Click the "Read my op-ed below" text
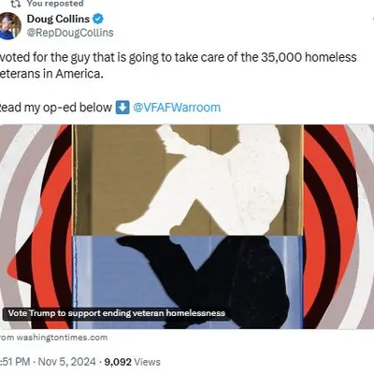This screenshot has height=374, width=374. click(x=56, y=108)
